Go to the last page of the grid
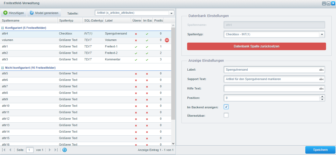Viewport: 336px width, 155px height. point(56,150)
